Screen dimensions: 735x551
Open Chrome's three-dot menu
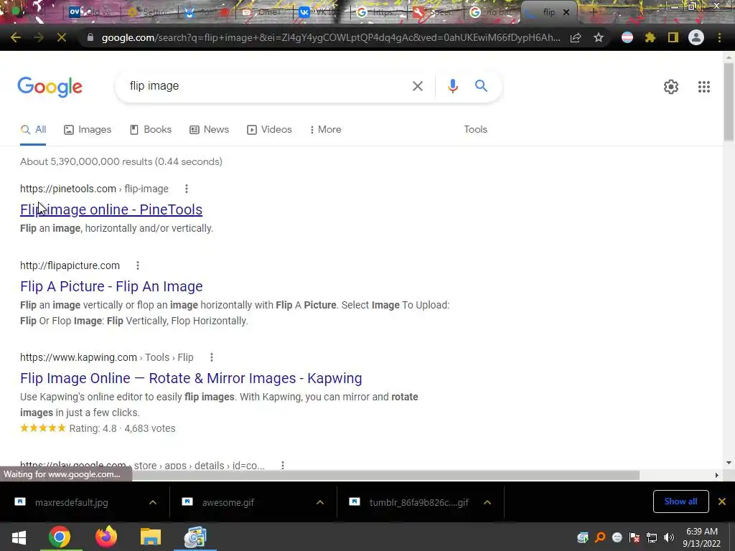click(x=719, y=37)
